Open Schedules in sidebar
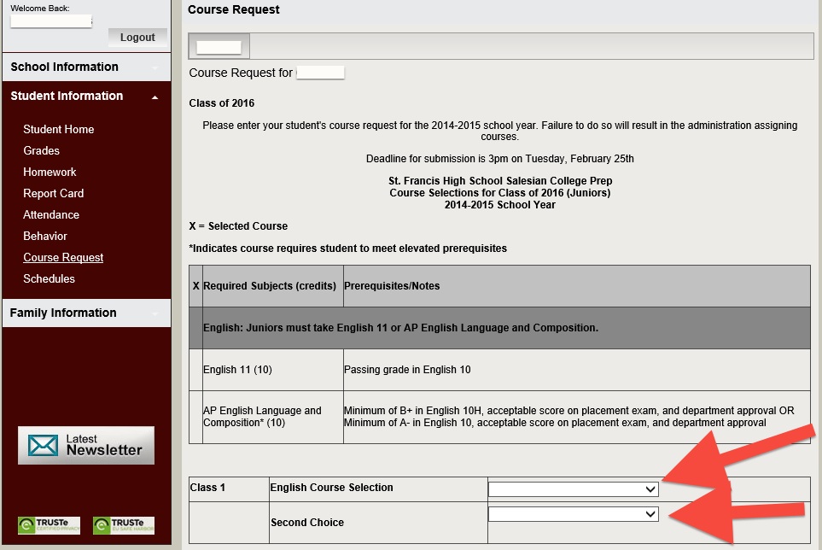Viewport: 822px width, 550px height. (50, 279)
